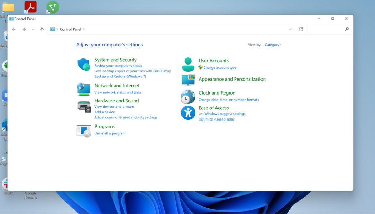Image resolution: width=375 pixels, height=214 pixels.
Task: Click inside the Control Panel search box
Action: [x=329, y=29]
